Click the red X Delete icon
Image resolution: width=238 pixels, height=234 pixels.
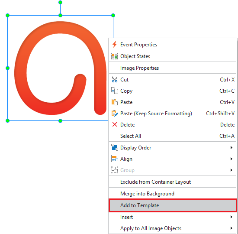(x=115, y=124)
